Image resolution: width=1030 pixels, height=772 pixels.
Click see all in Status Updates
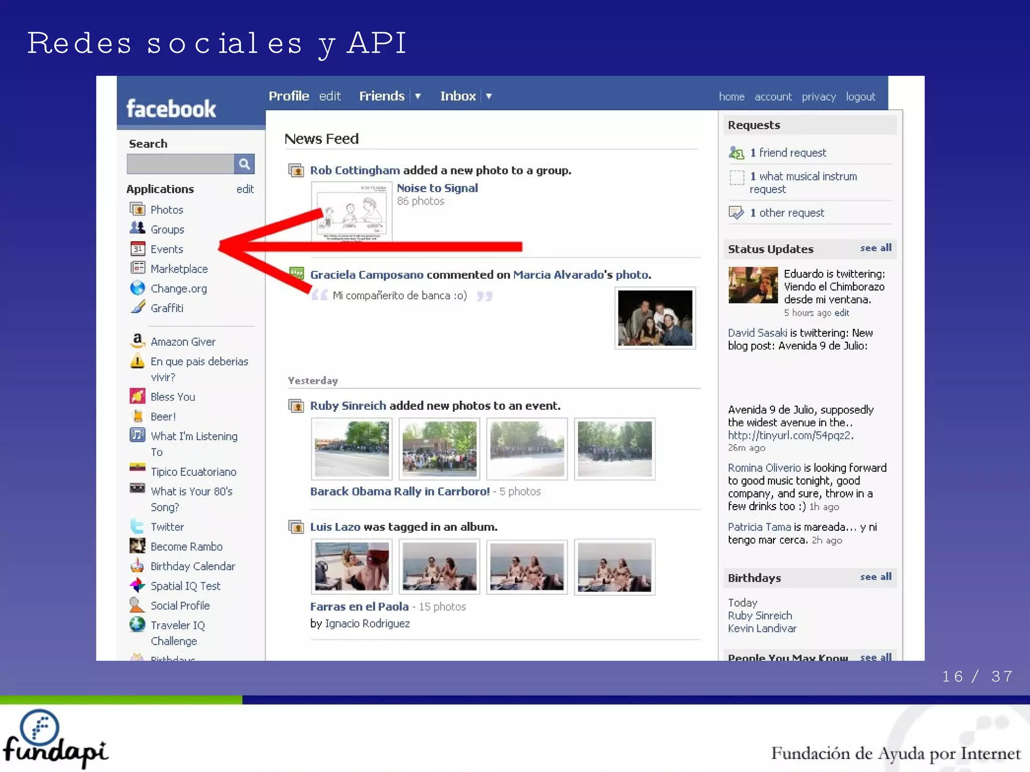tap(876, 248)
